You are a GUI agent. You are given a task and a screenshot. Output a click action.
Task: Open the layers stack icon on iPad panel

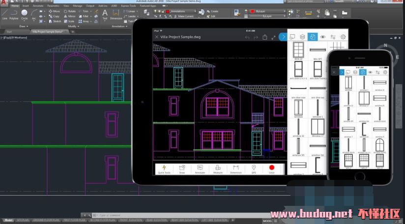pyautogui.click(x=302, y=37)
